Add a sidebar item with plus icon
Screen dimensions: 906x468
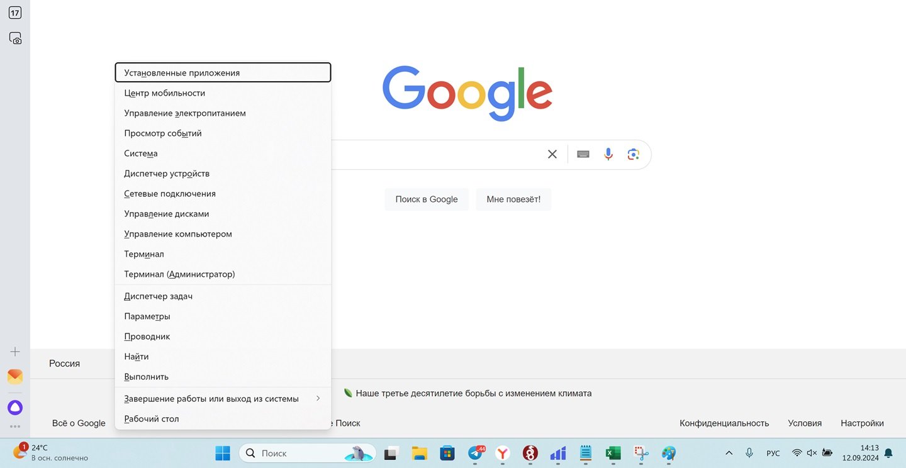15,352
